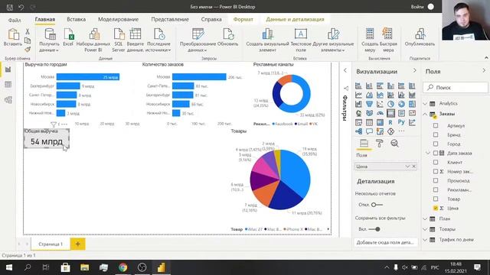Select the Страница 1 page tab

[x=51, y=244]
